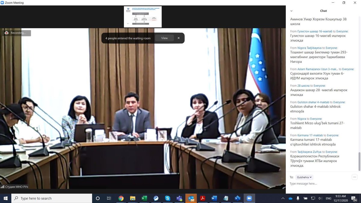The width and height of the screenshot is (361, 203).
Task: Switch the ENG input language
Action: tap(329, 198)
